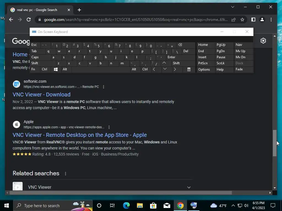282x211 pixels.
Task: Click the share icon in address bar
Action: [x=234, y=20]
